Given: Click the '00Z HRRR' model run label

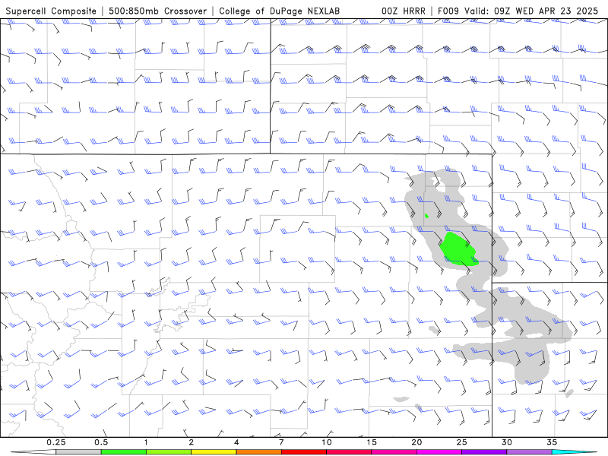Looking at the screenshot, I should 404,11.
